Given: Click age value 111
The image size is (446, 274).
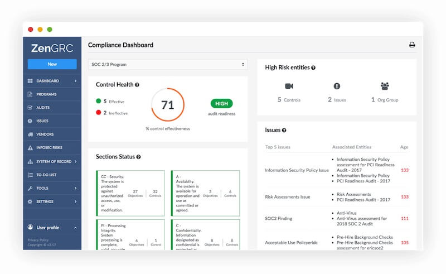Looking at the screenshot, I should tap(405, 218).
